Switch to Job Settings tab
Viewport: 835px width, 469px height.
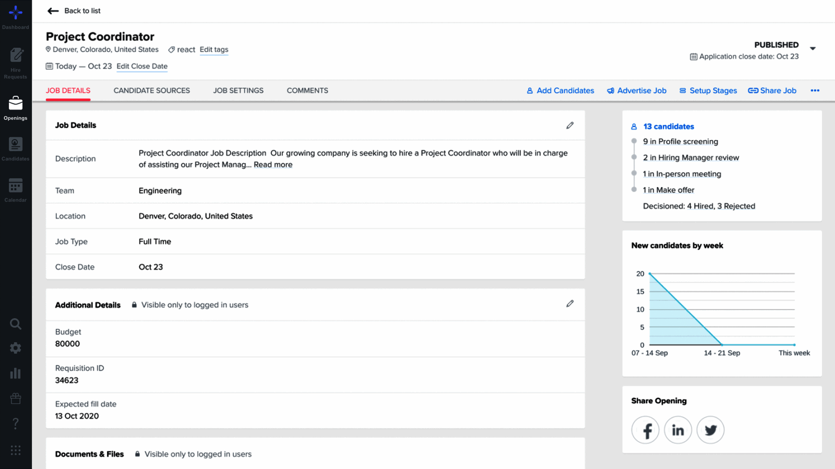[238, 91]
